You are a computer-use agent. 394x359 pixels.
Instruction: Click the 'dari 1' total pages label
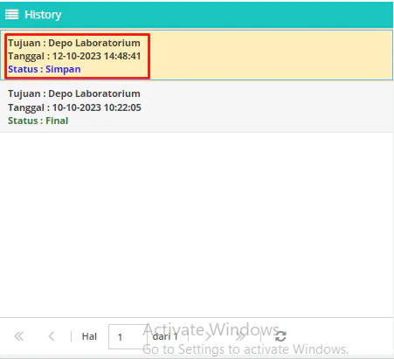(x=165, y=336)
